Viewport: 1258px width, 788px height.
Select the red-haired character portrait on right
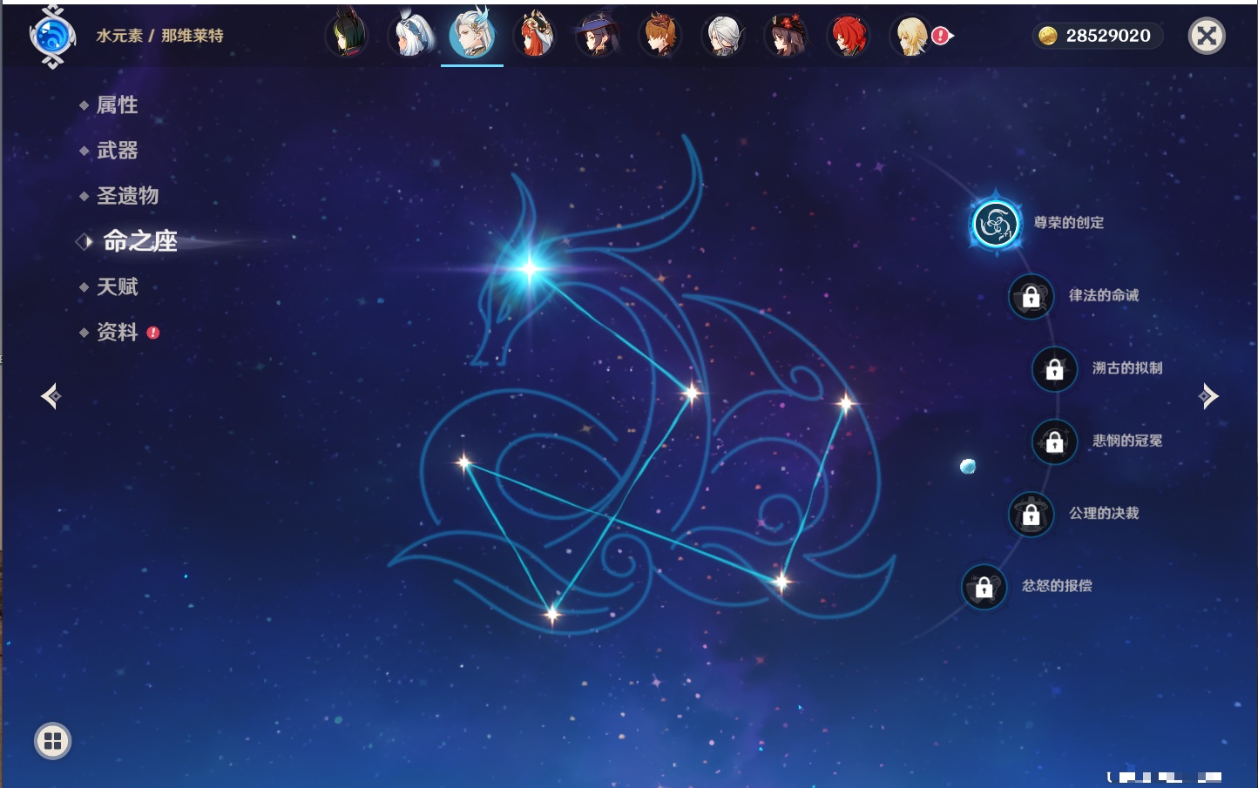tap(848, 37)
